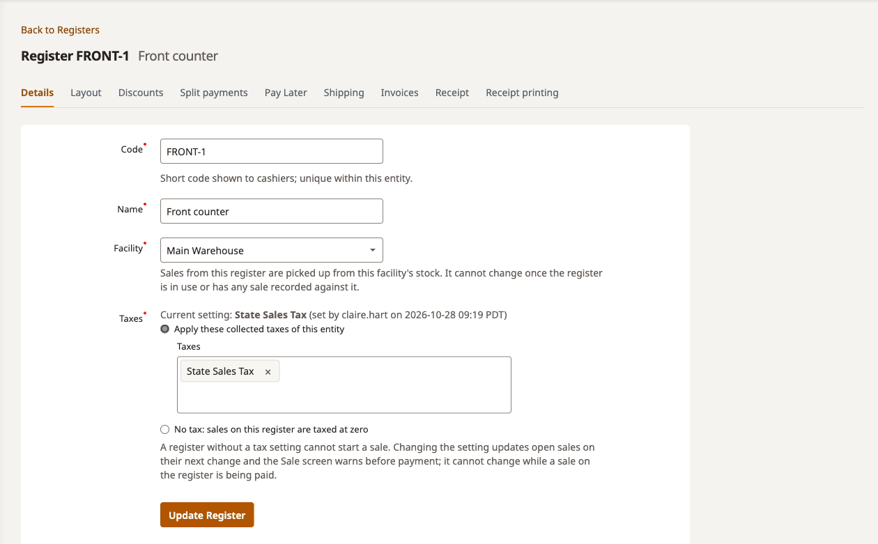Open the Split payments tab
The height and width of the screenshot is (544, 878).
pyautogui.click(x=214, y=93)
